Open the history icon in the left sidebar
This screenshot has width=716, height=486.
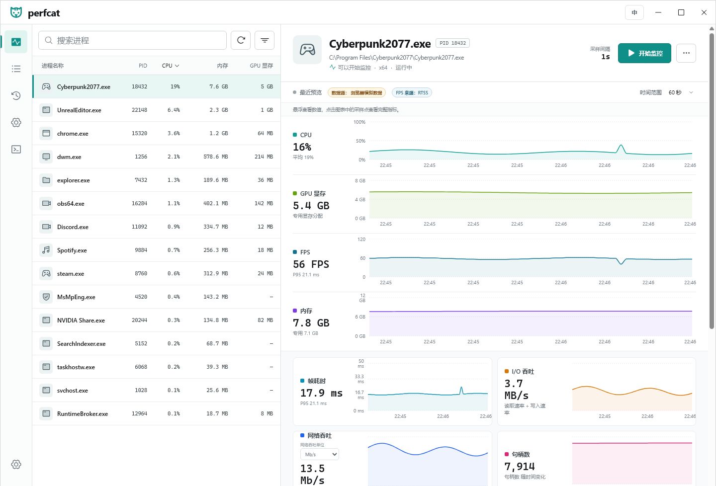point(16,96)
